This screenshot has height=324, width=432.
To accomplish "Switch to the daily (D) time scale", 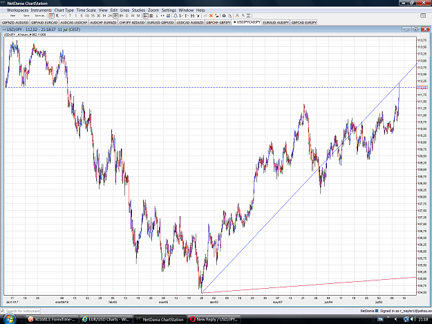I will point(126,16).
